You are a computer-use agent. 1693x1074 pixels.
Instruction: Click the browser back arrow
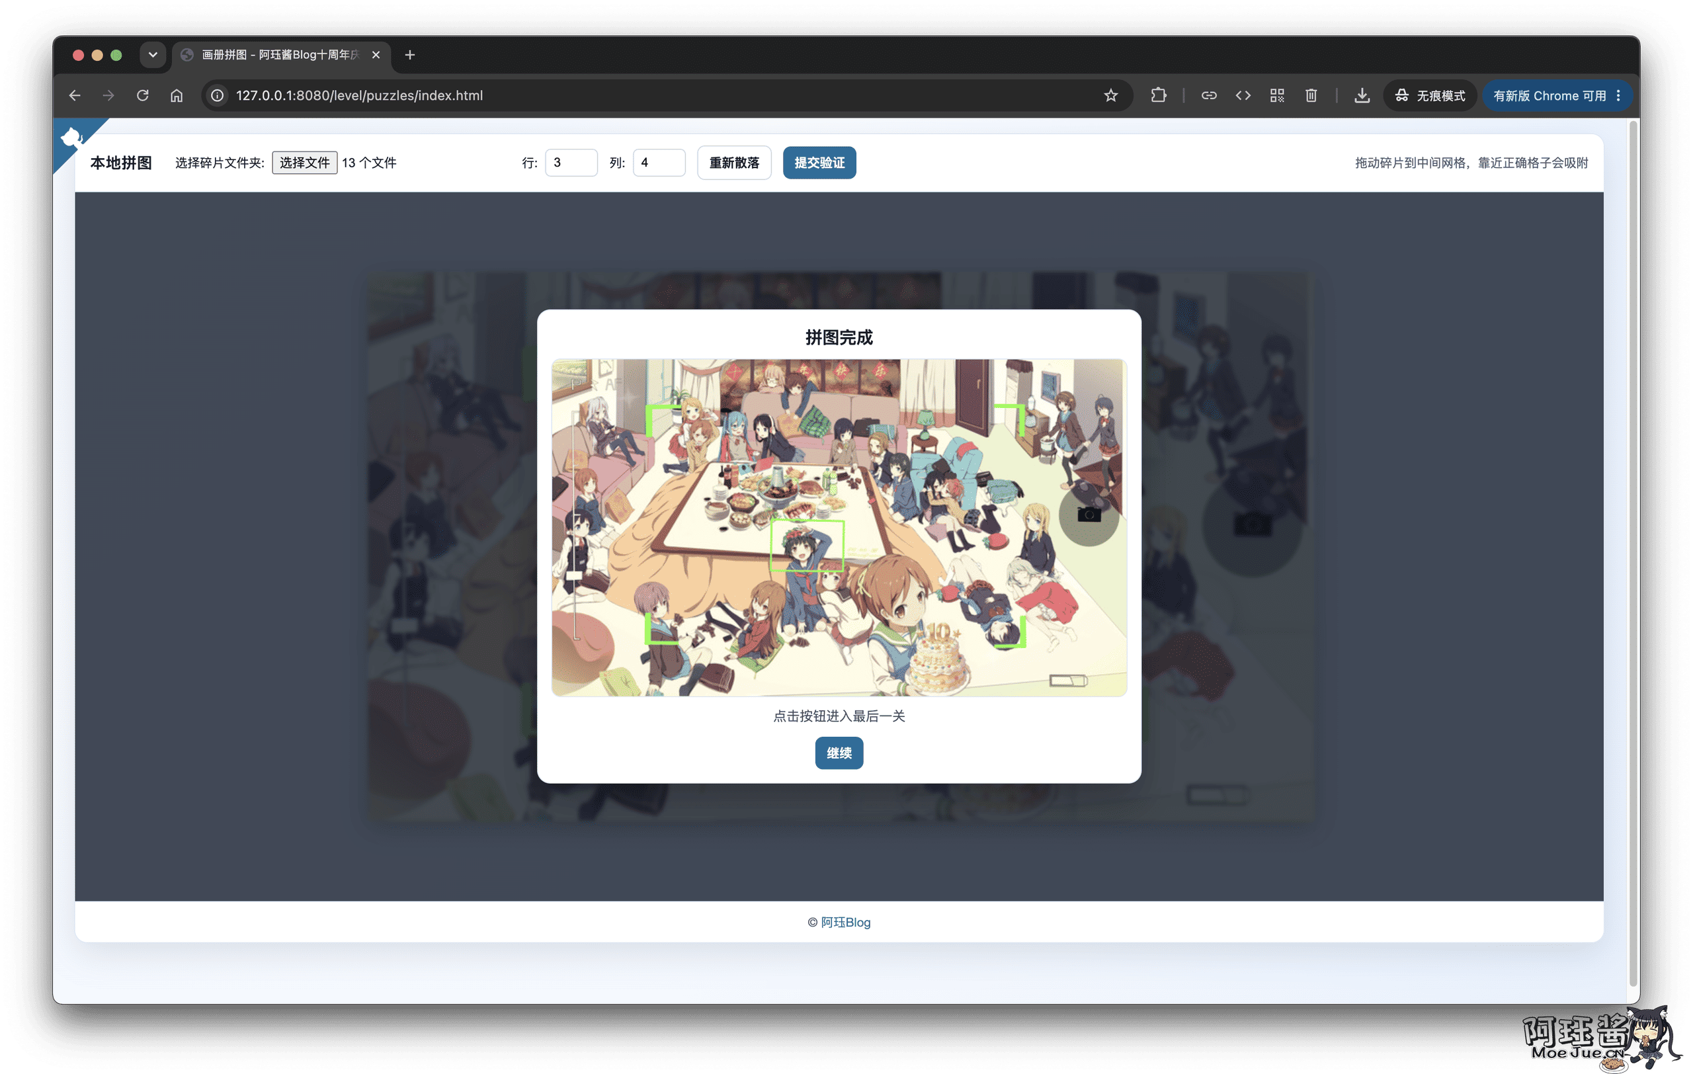click(x=75, y=96)
